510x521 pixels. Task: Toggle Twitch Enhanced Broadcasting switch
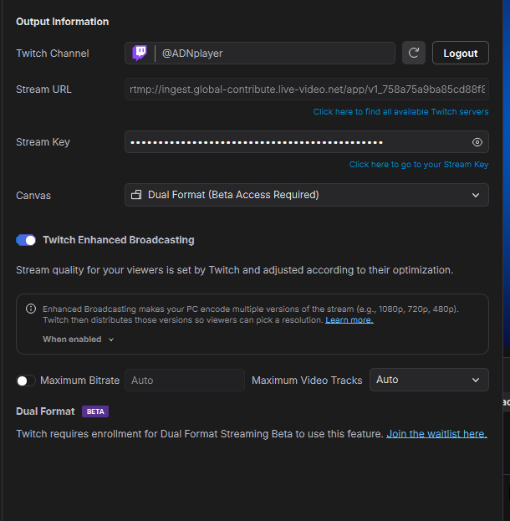(x=26, y=240)
